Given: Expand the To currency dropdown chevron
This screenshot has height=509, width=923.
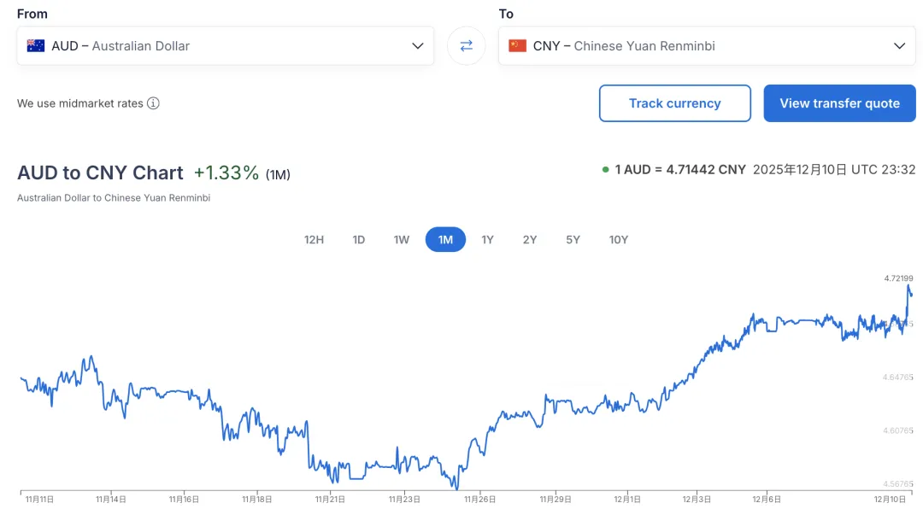Looking at the screenshot, I should point(898,46).
